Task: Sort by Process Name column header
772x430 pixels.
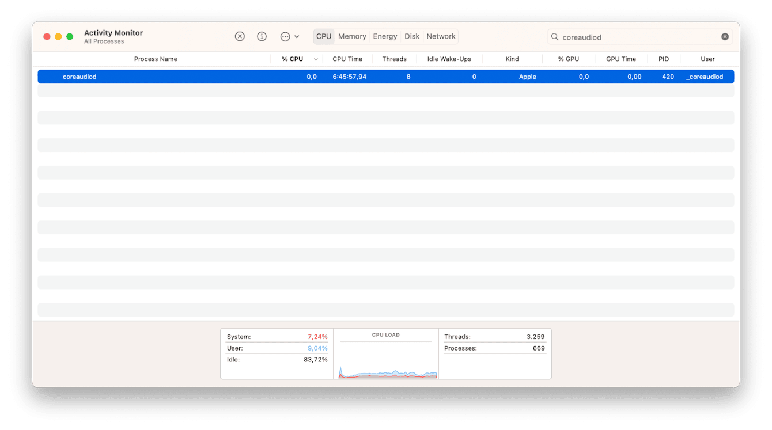Action: click(156, 59)
